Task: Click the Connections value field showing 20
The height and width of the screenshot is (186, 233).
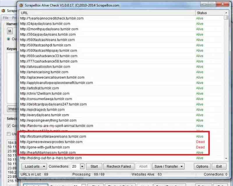Action: [76, 166]
